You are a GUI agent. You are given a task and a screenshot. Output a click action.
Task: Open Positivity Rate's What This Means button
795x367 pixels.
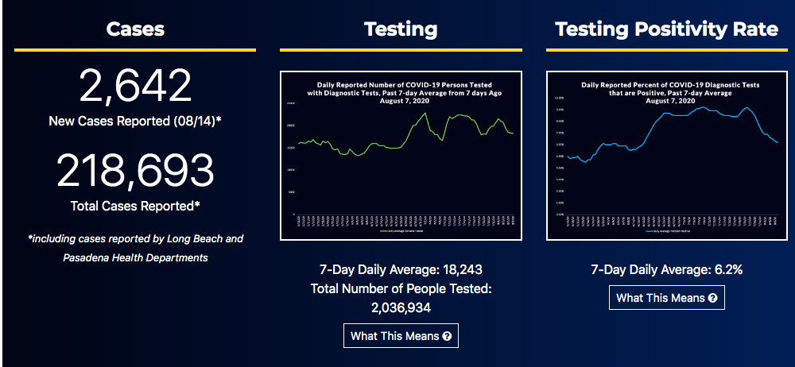coord(667,298)
